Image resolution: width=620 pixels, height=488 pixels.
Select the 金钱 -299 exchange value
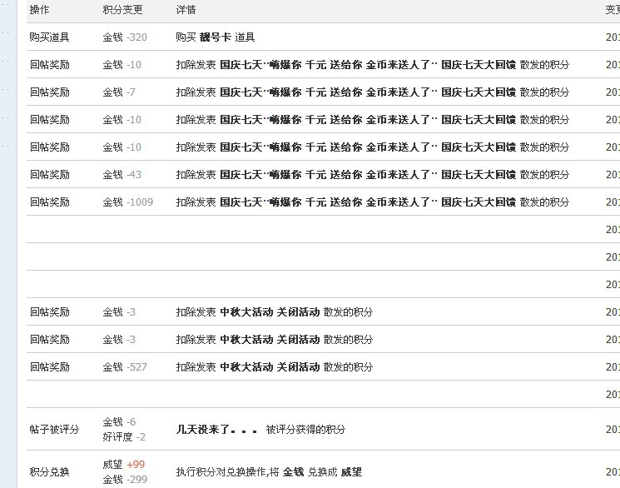coord(125,480)
